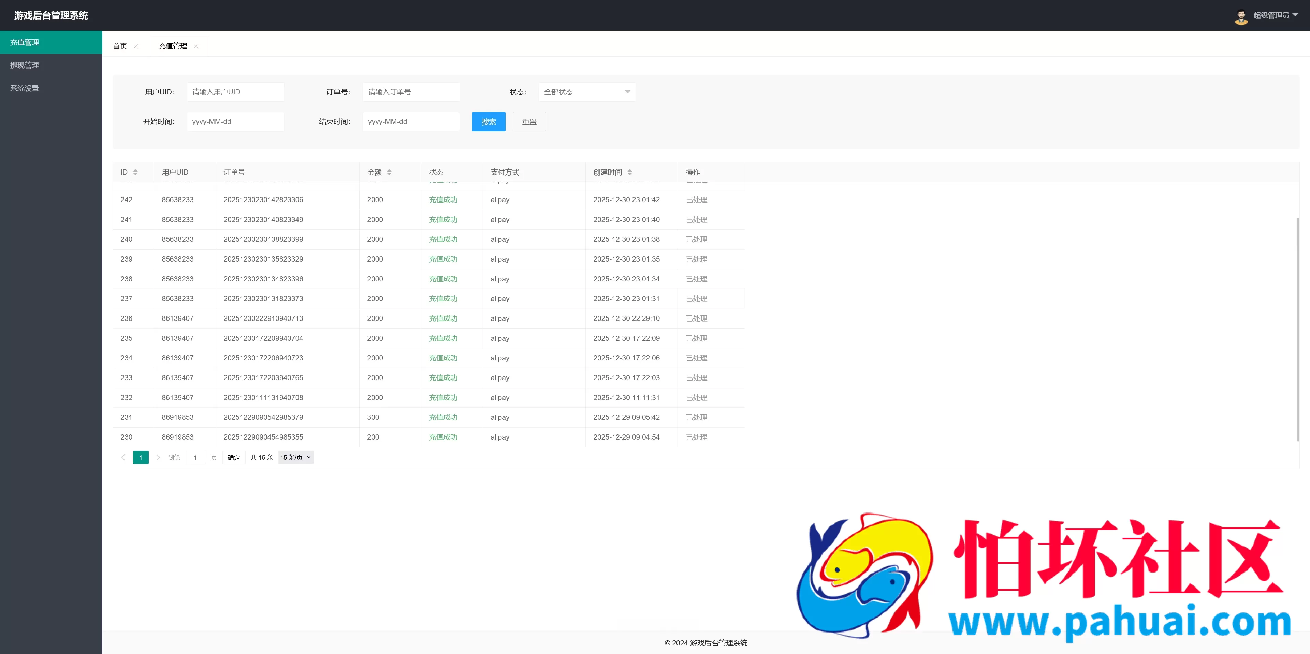Focus the 开始时间 date field
Screen dimensions: 1310x654
click(x=235, y=121)
